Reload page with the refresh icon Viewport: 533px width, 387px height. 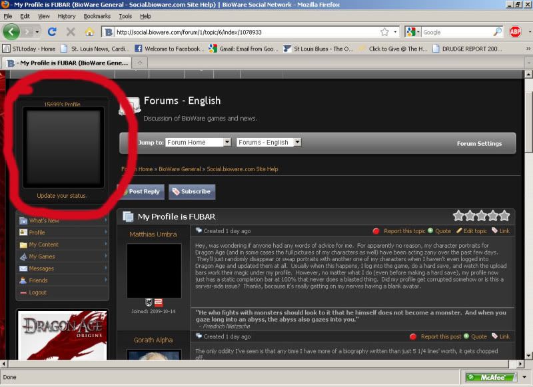tap(52, 31)
